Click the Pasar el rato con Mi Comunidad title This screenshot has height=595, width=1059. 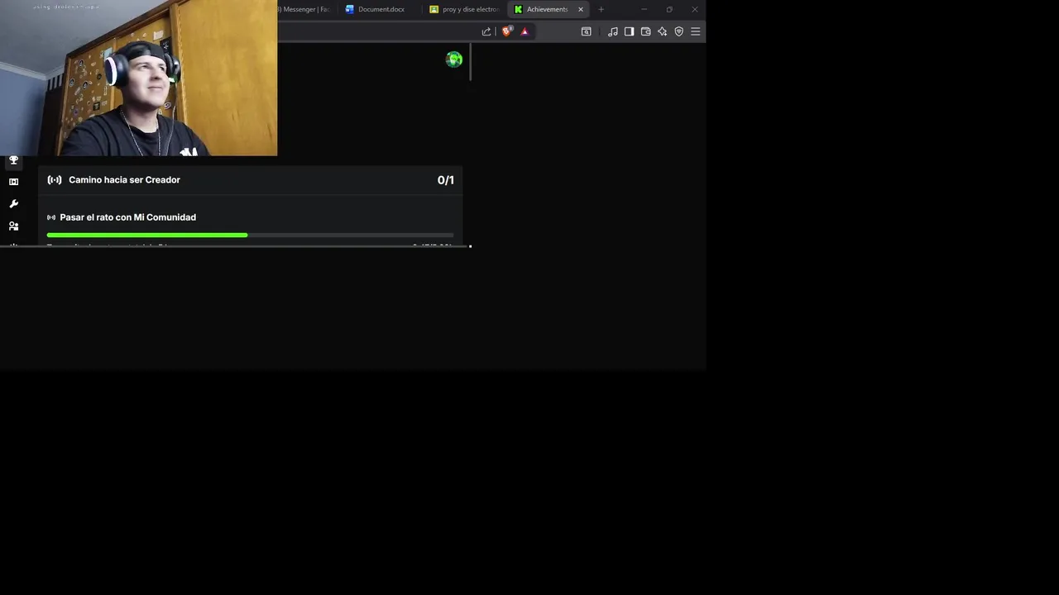(128, 217)
